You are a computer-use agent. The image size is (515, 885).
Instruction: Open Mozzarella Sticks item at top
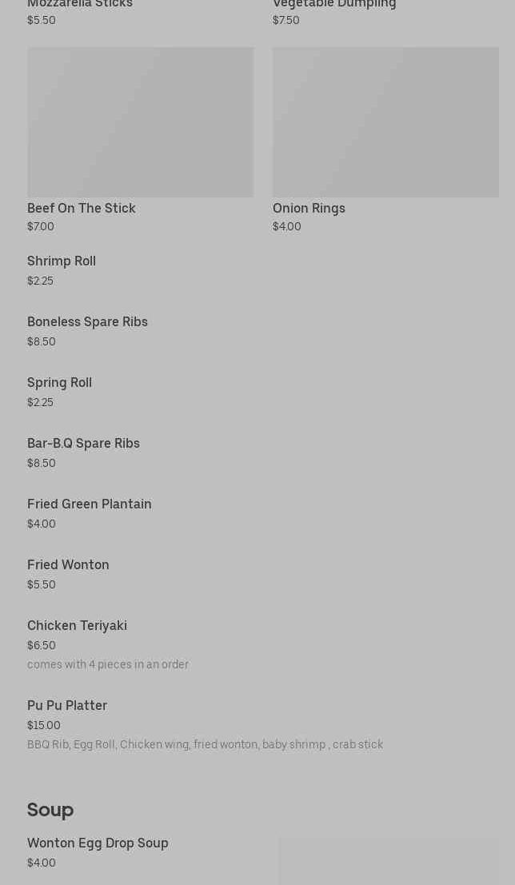(x=80, y=5)
